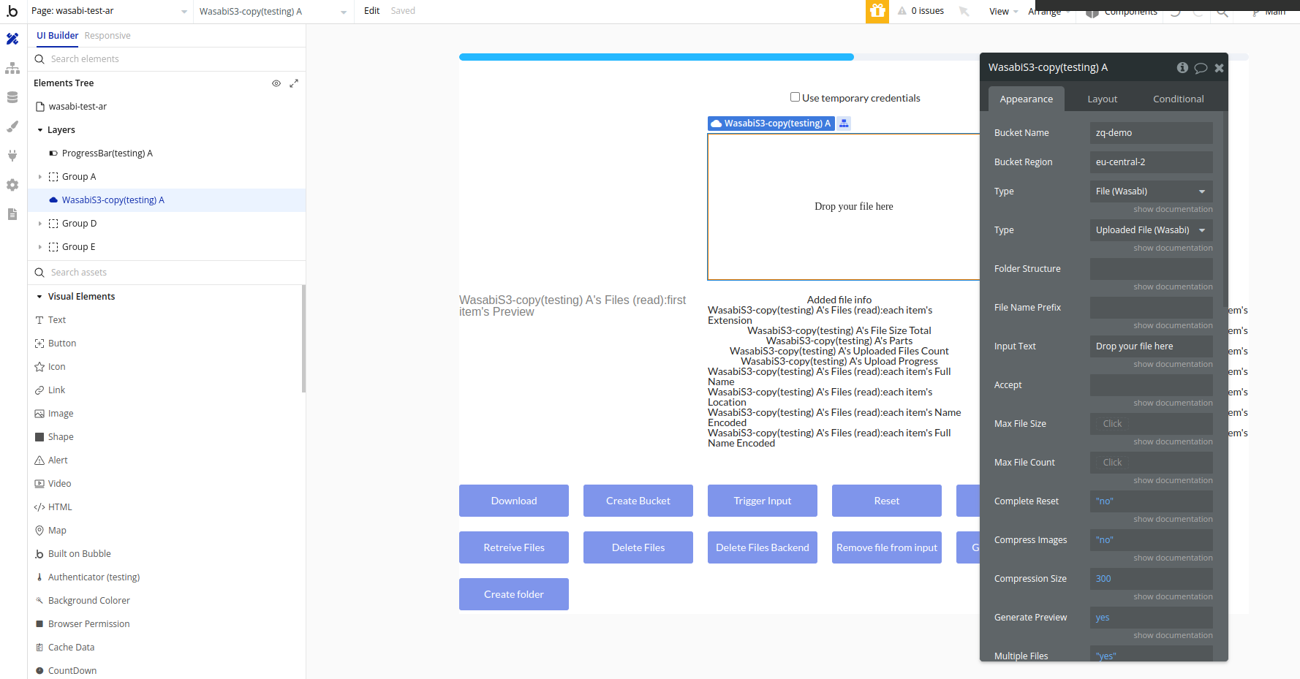Open the comment bubble icon in property editor
The image size is (1300, 679).
[1201, 68]
